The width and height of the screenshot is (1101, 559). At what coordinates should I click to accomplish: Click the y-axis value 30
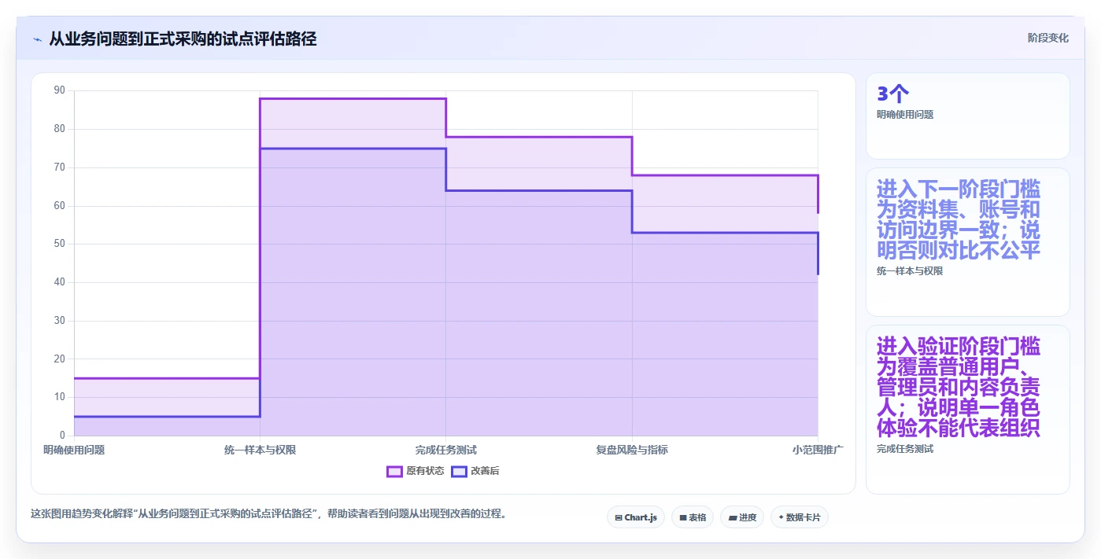(60, 321)
